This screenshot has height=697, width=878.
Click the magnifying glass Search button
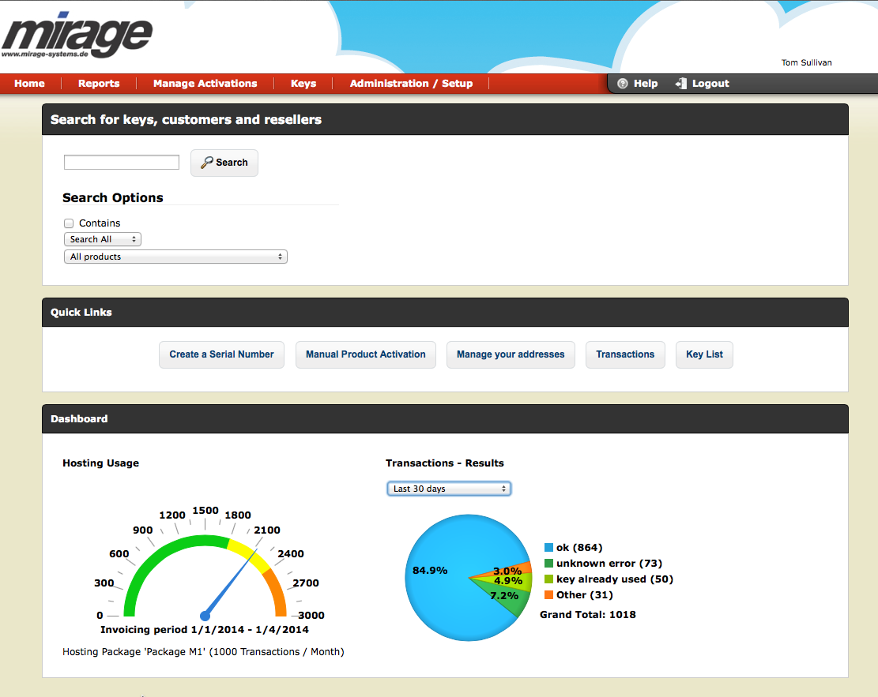(x=224, y=163)
